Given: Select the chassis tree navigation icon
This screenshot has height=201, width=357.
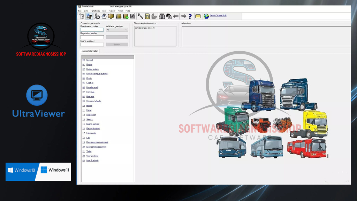Looking at the screenshot, I should click(x=82, y=16).
